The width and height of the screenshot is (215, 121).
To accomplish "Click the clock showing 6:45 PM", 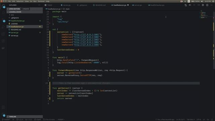I will [208, 1].
